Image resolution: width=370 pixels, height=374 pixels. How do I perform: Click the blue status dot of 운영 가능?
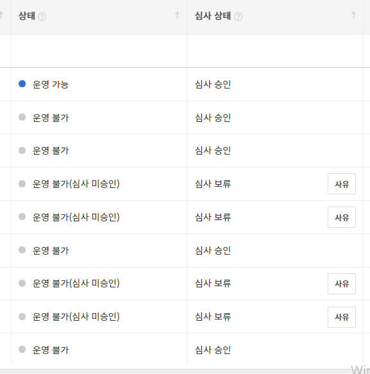point(22,84)
